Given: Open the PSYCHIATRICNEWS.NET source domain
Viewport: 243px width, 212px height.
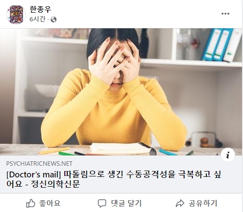Looking at the screenshot, I should tap(39, 164).
